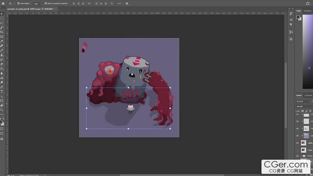Click the Home icon in the options bar
Screen dimensions: 313x176
click(x=3, y=3)
